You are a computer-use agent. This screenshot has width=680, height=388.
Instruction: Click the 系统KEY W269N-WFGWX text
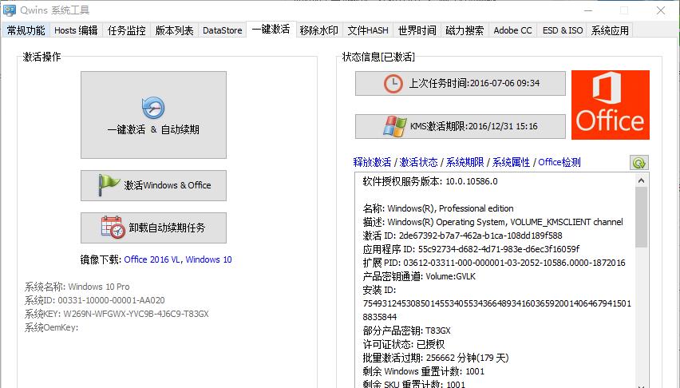tap(117, 314)
